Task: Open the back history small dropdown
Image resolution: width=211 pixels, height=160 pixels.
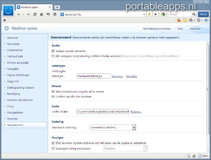Action: pos(24,14)
